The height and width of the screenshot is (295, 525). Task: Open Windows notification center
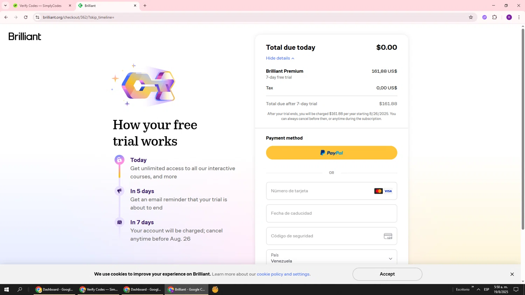coord(516,289)
